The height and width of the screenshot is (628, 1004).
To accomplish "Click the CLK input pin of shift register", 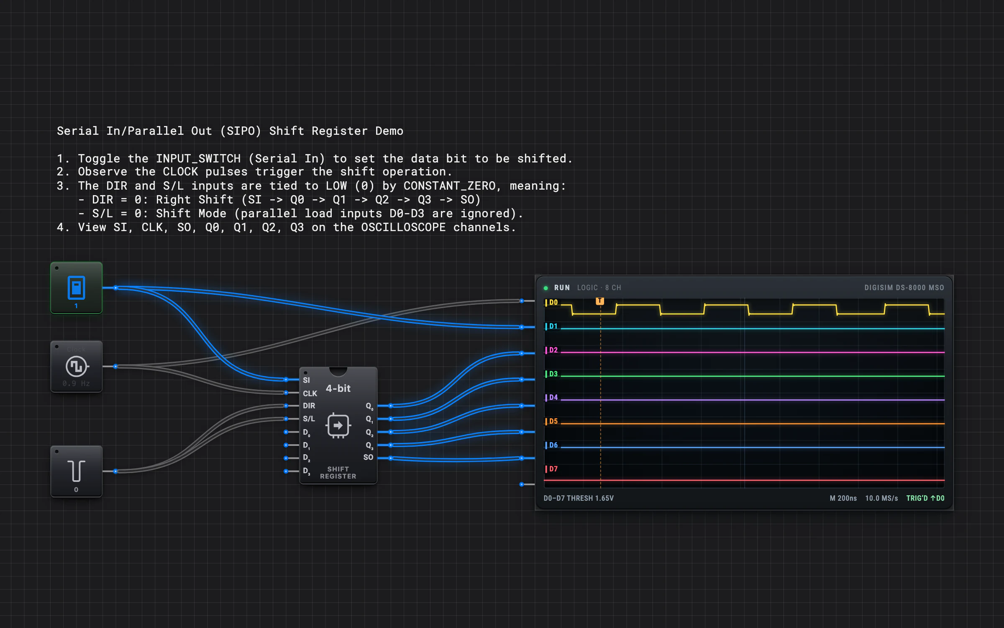I will pyautogui.click(x=286, y=393).
